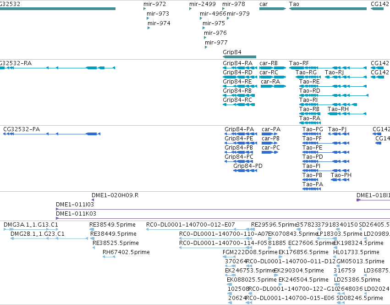Image resolution: width=390 pixels, height=305 pixels.
Task: Select the CG32532-PA protein feature
Action: tap(52, 134)
